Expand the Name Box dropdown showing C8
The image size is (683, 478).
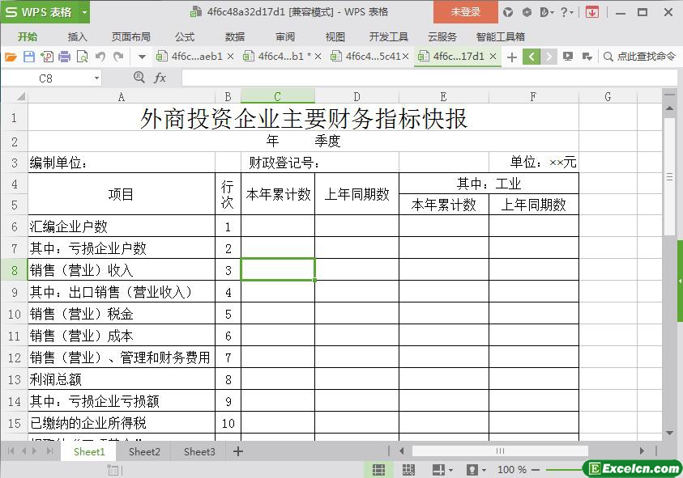click(x=96, y=78)
